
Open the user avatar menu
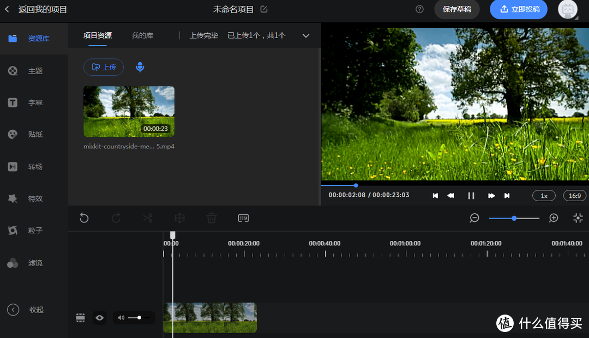[x=568, y=9]
